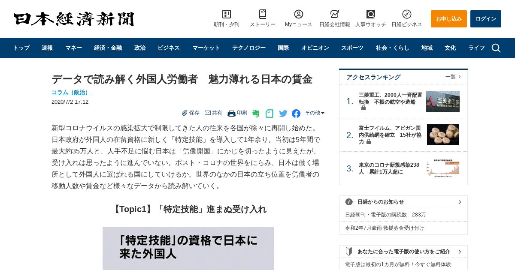Click the 日本経済新聞 logo

[x=74, y=19]
